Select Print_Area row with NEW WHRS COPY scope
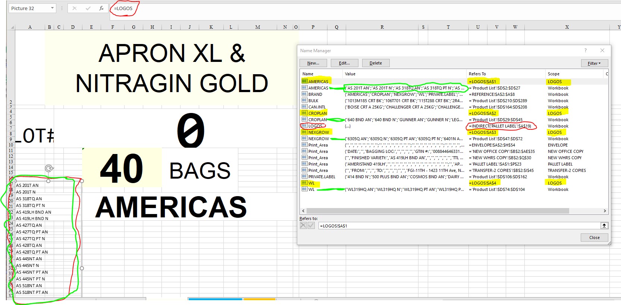The width and height of the screenshot is (621, 305). (454, 158)
